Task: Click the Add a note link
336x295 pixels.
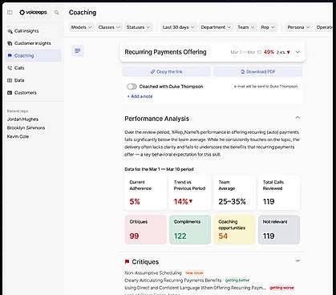Action: [140, 96]
